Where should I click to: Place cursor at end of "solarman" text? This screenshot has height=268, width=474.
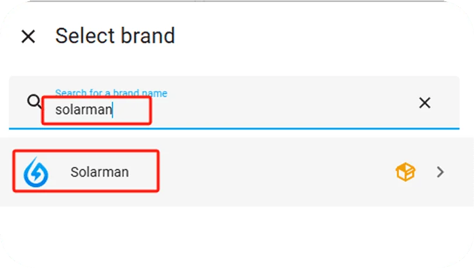[x=112, y=109]
